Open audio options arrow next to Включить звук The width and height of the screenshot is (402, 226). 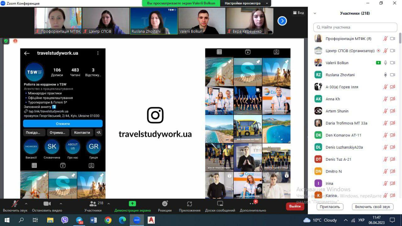[26, 203]
